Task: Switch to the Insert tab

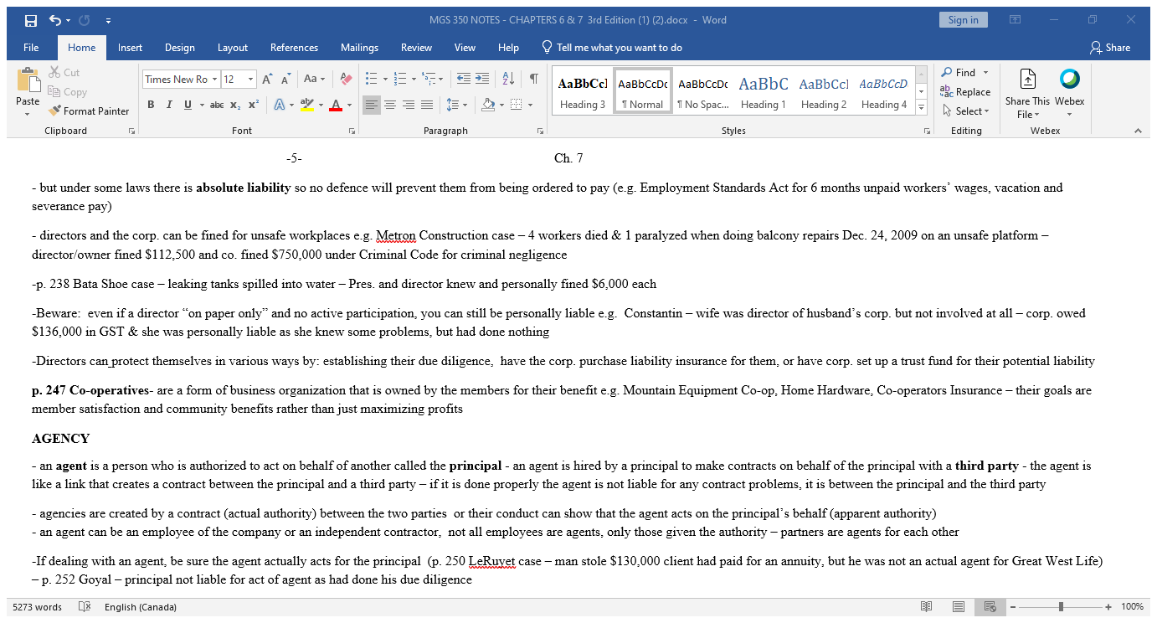Action: click(x=130, y=48)
